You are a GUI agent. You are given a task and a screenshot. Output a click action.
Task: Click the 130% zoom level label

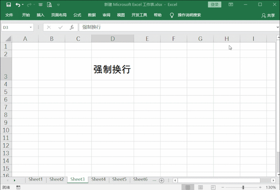tap(271, 187)
